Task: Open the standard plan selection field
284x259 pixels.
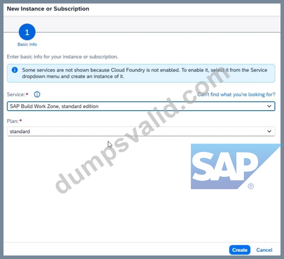Action: [x=141, y=131]
